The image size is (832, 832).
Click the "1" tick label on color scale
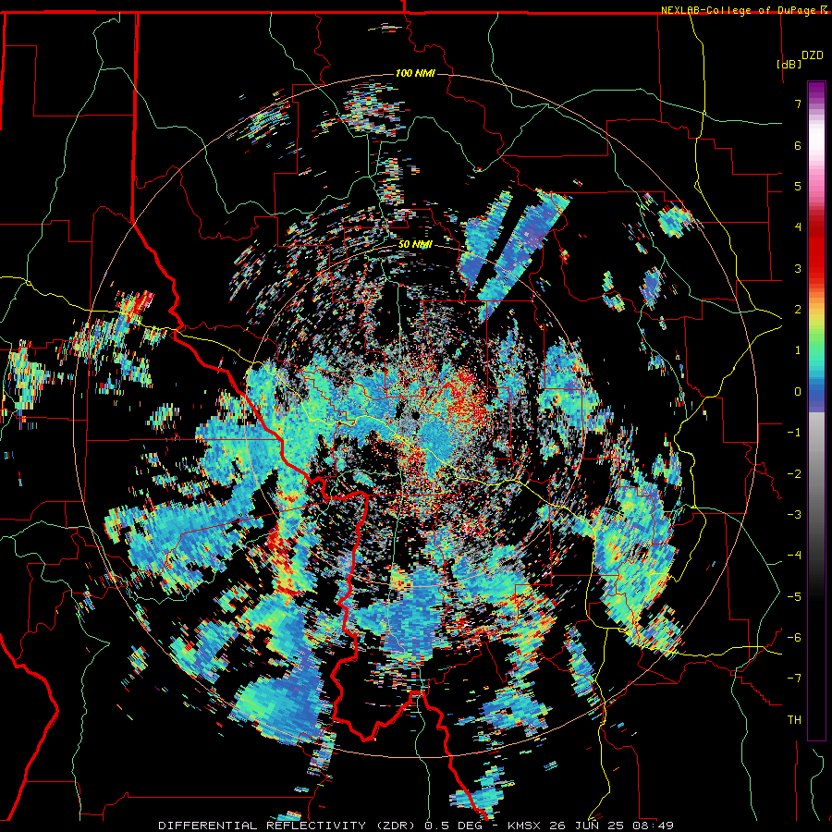[x=798, y=350]
